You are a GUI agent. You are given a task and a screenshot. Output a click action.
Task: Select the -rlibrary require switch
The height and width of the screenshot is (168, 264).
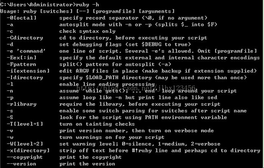21,104
